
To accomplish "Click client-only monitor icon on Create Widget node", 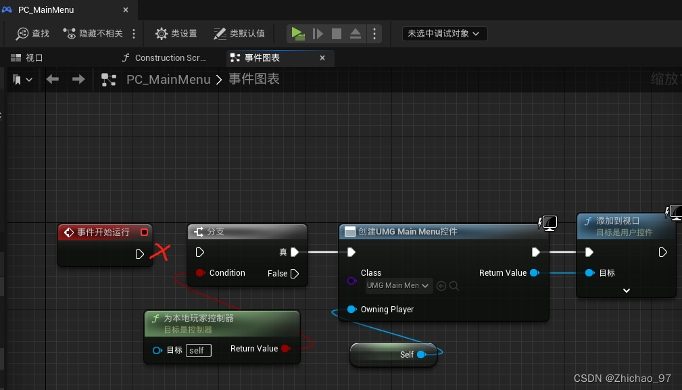I will point(548,224).
